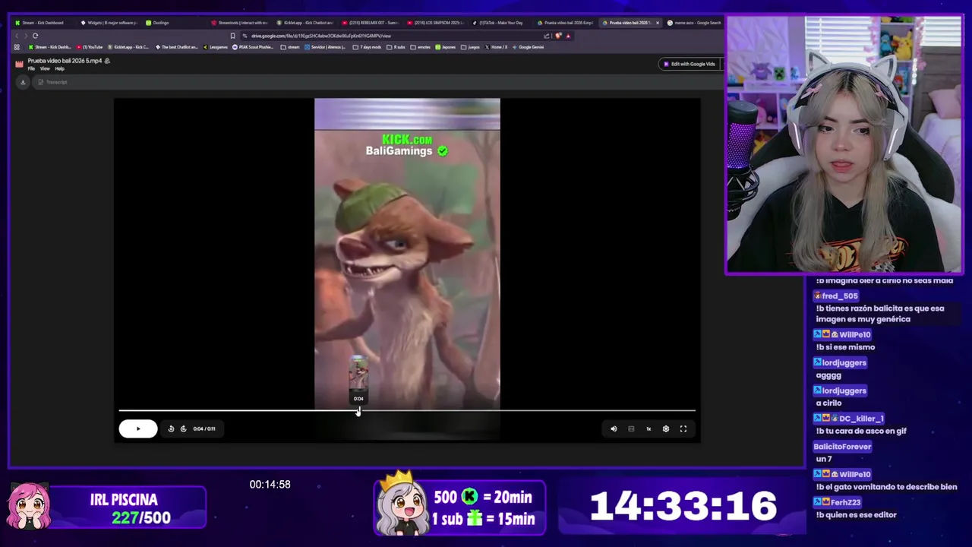Click the Prueba video bali 2026 5.mp4 title
The height and width of the screenshot is (547, 972).
65,61
